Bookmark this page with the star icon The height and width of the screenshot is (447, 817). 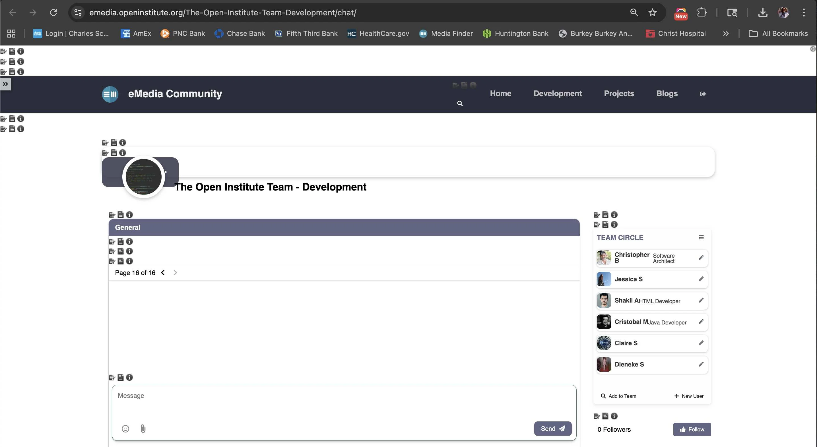click(652, 13)
